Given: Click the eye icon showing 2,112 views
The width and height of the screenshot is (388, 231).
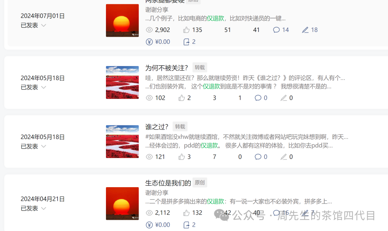Looking at the screenshot, I should pos(149,213).
